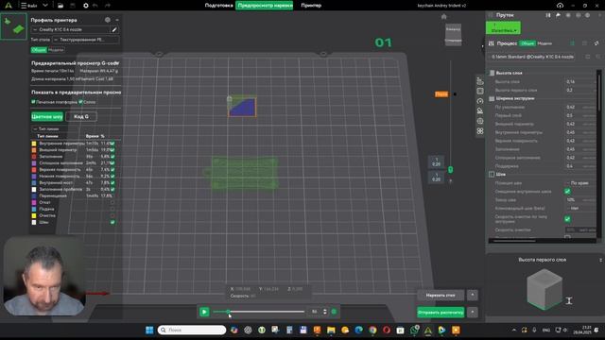Click the four-circles icon in viewport toolbar

480,131
